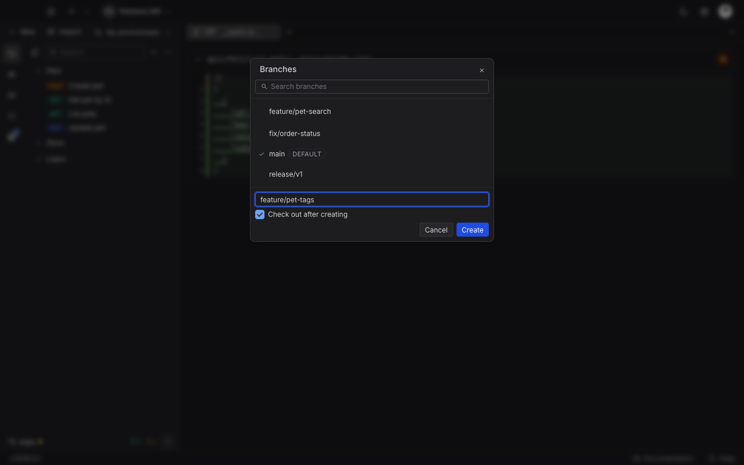Image resolution: width=744 pixels, height=465 pixels.
Task: Click the feature/pet-tags branch name field
Action: (372, 199)
